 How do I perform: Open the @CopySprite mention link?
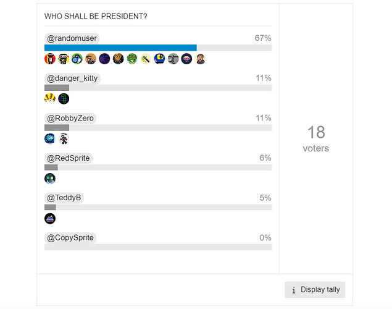pyautogui.click(x=71, y=238)
